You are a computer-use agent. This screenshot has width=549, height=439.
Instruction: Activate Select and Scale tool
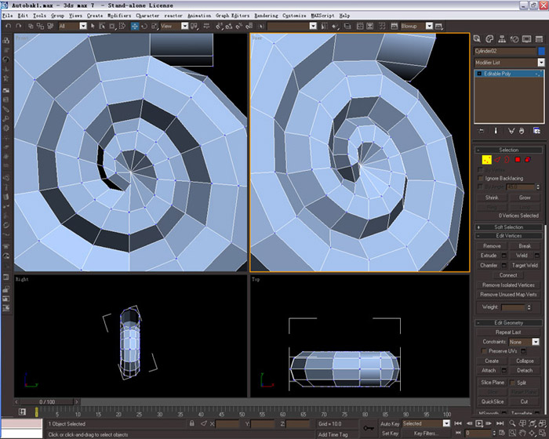(154, 26)
